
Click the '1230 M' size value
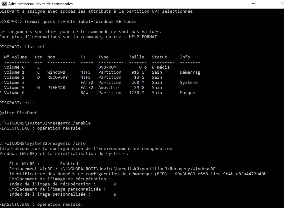(x=137, y=92)
